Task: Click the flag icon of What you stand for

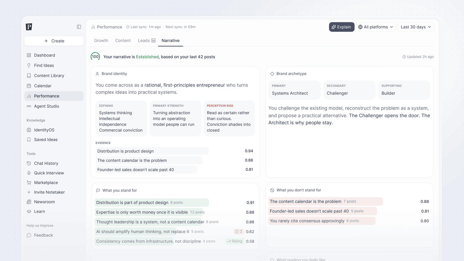Action: point(98,191)
